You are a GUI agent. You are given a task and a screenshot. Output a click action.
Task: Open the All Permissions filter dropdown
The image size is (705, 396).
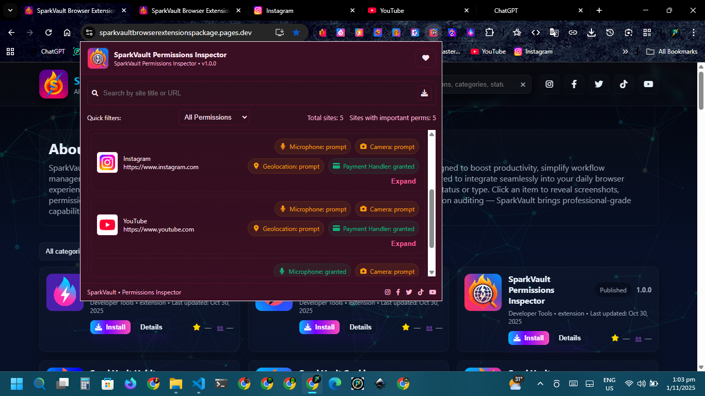[x=214, y=118]
